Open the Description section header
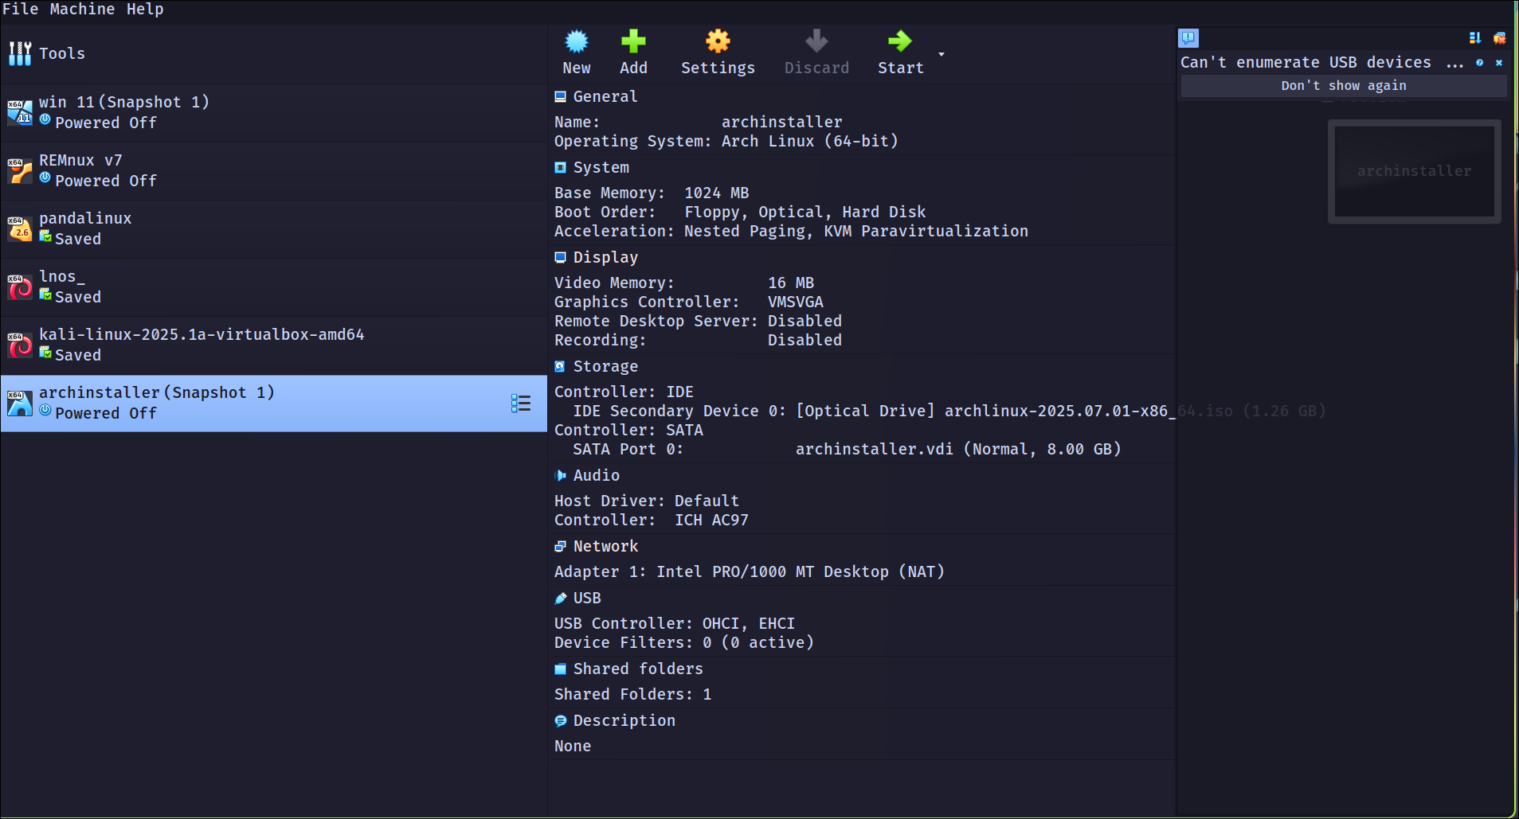1519x819 pixels. [x=624, y=720]
